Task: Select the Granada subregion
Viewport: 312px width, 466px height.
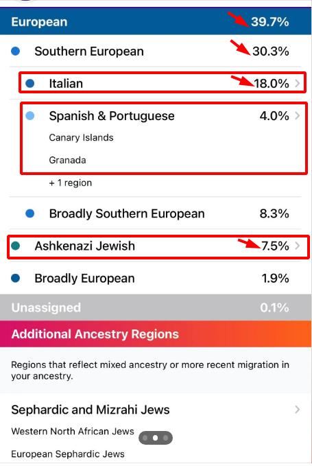Action: click(67, 160)
